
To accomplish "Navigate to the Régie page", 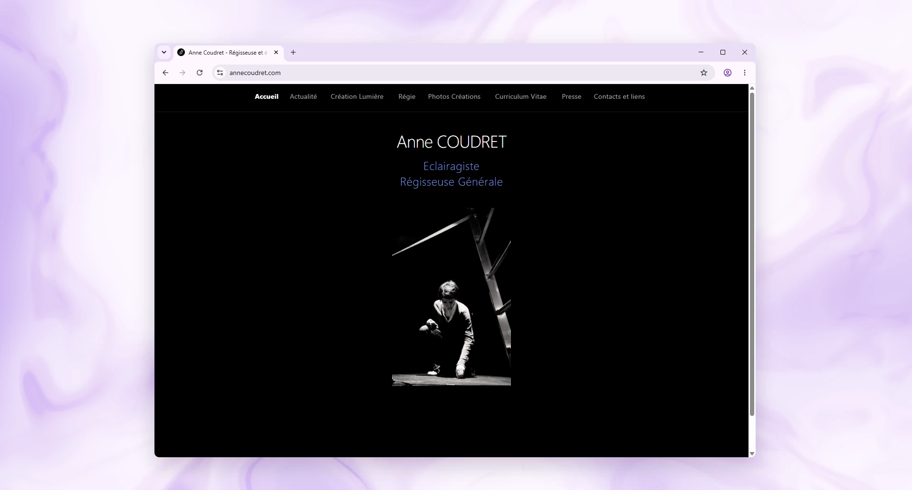I will click(407, 96).
